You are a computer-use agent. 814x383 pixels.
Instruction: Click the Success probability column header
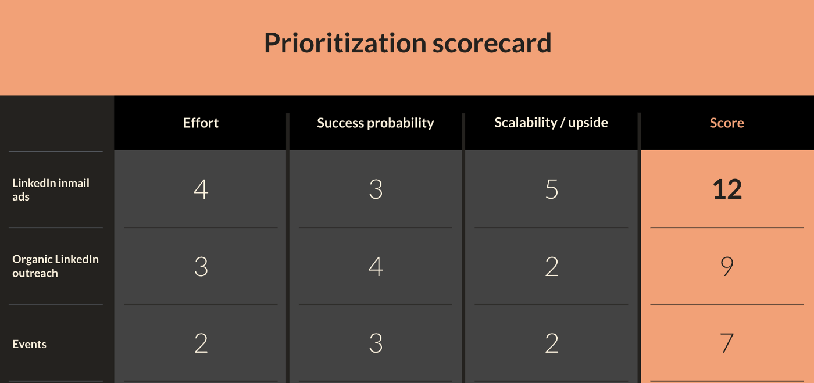click(x=376, y=123)
